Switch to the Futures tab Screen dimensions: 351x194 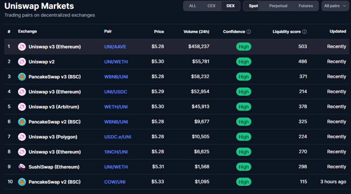tap(305, 6)
